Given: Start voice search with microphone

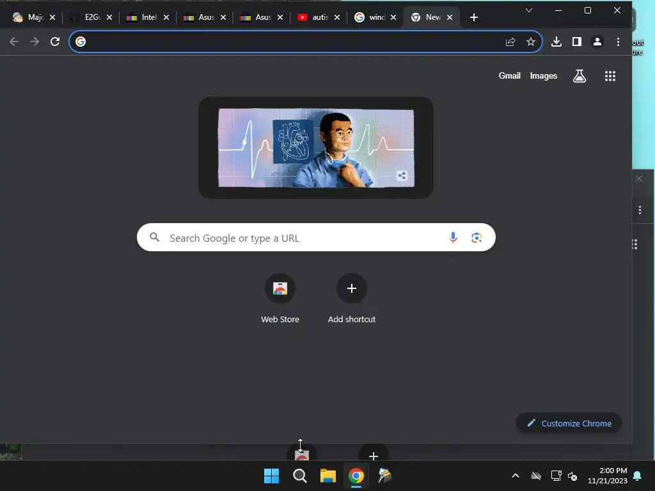Looking at the screenshot, I should pyautogui.click(x=453, y=238).
